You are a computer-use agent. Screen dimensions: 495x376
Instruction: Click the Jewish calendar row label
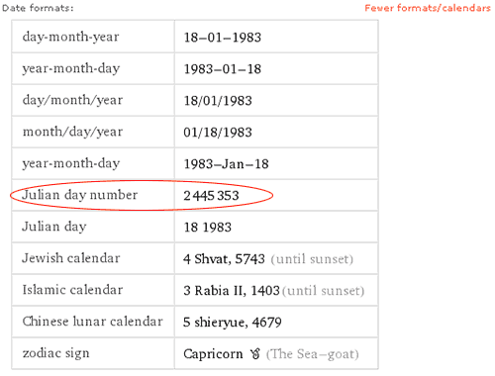tap(71, 258)
